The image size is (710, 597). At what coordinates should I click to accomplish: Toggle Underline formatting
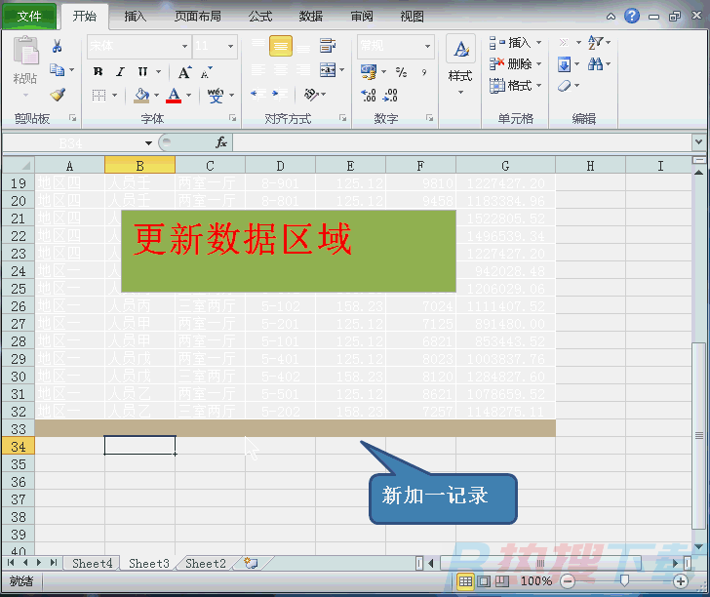click(x=142, y=71)
